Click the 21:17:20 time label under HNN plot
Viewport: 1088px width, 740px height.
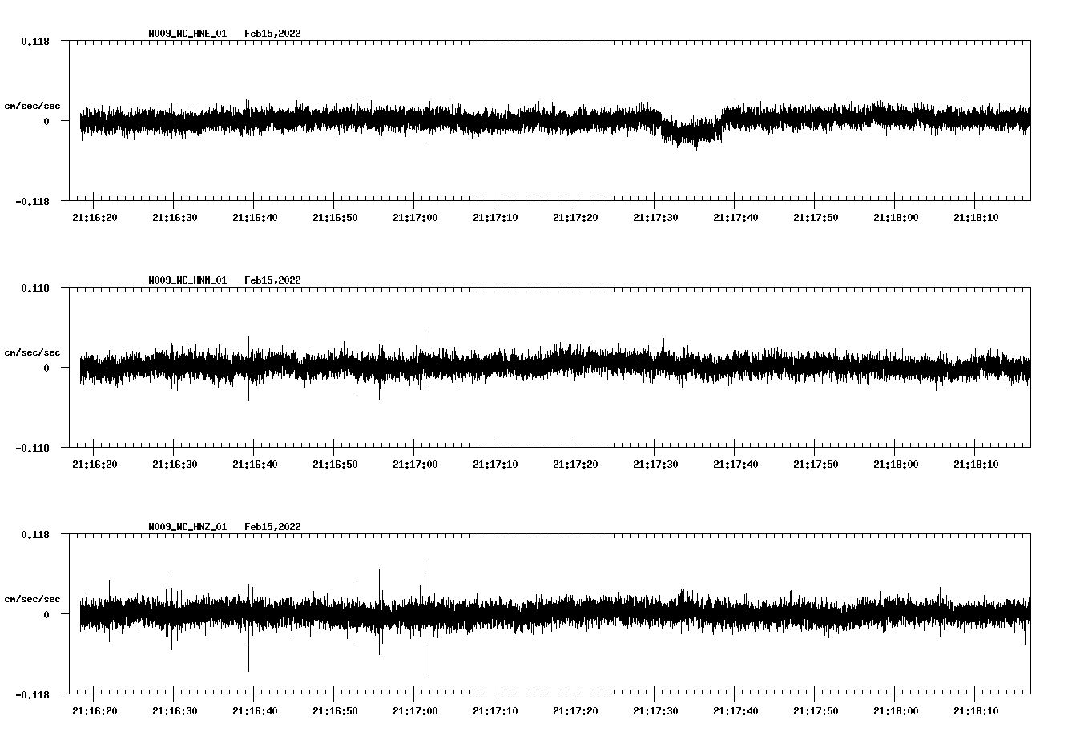(575, 465)
